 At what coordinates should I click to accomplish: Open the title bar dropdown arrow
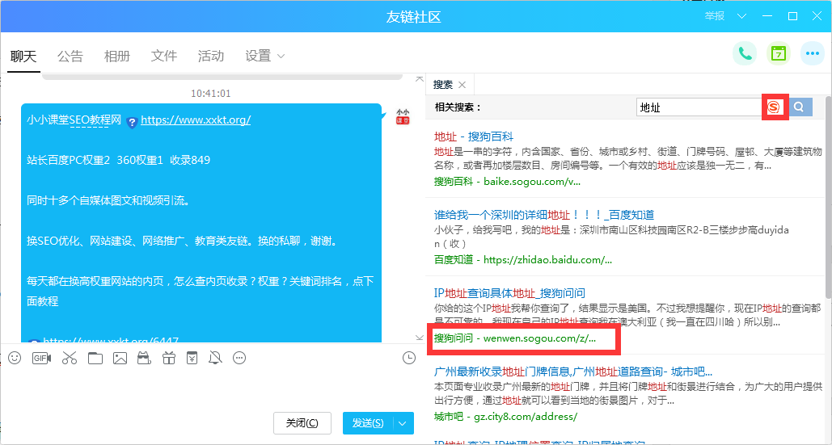point(741,16)
